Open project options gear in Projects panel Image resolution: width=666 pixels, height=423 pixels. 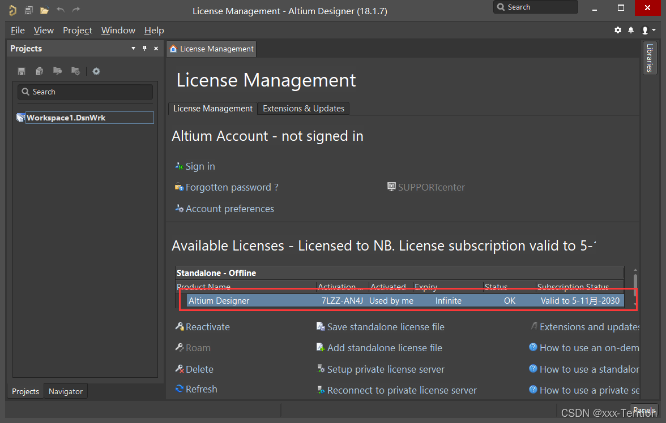(x=96, y=71)
